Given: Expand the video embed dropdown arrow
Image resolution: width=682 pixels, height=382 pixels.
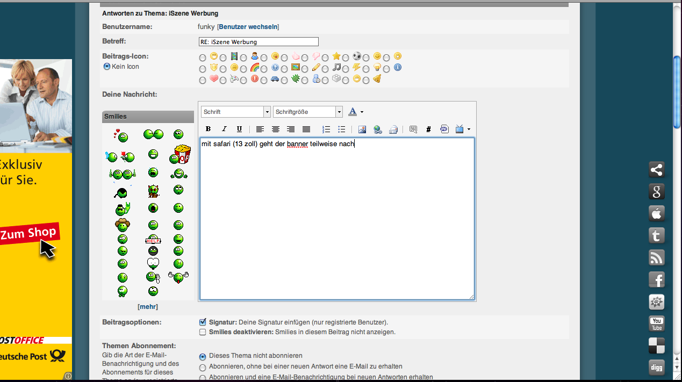Looking at the screenshot, I should 469,129.
